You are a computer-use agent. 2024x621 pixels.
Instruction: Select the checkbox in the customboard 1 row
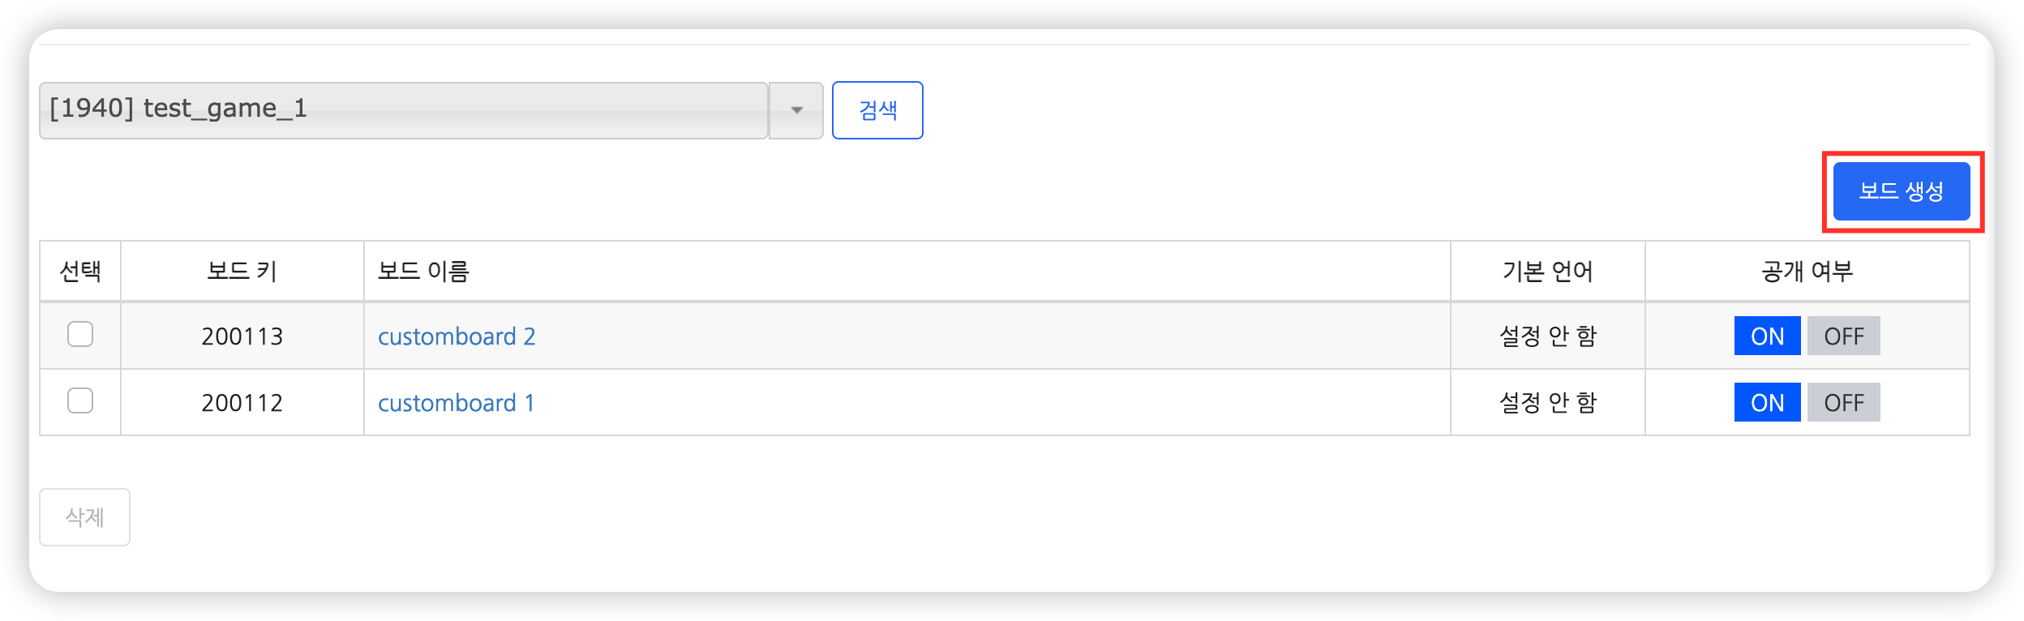(x=80, y=400)
